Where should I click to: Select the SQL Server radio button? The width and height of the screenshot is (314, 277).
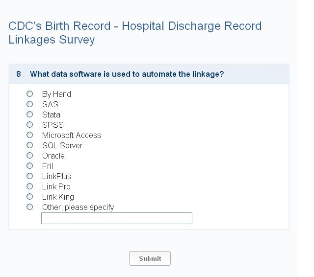(29, 145)
